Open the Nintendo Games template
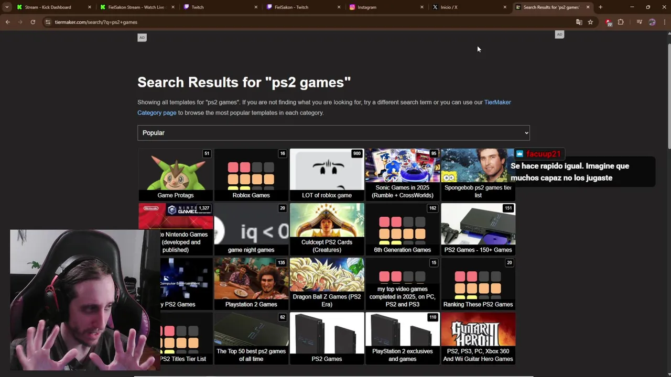The width and height of the screenshot is (671, 377). [x=176, y=229]
